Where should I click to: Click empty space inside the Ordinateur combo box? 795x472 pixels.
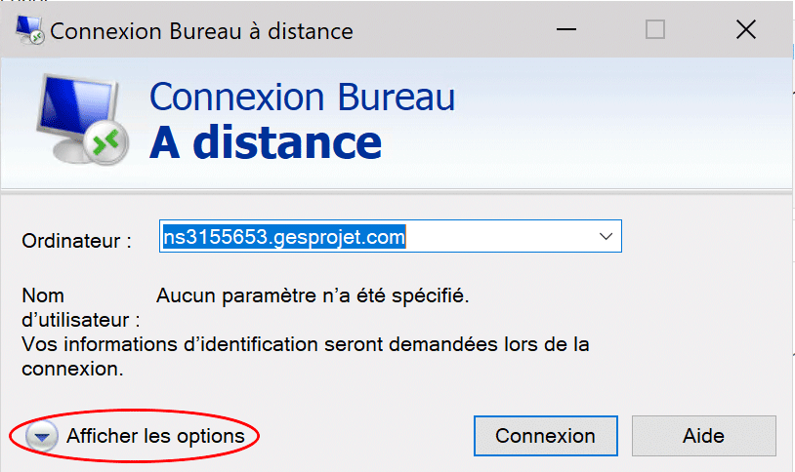pyautogui.click(x=497, y=237)
